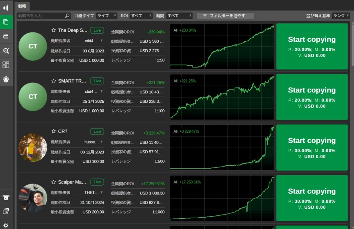
Task: Open the wallet icon in the sidebar
Action: (x=6, y=211)
